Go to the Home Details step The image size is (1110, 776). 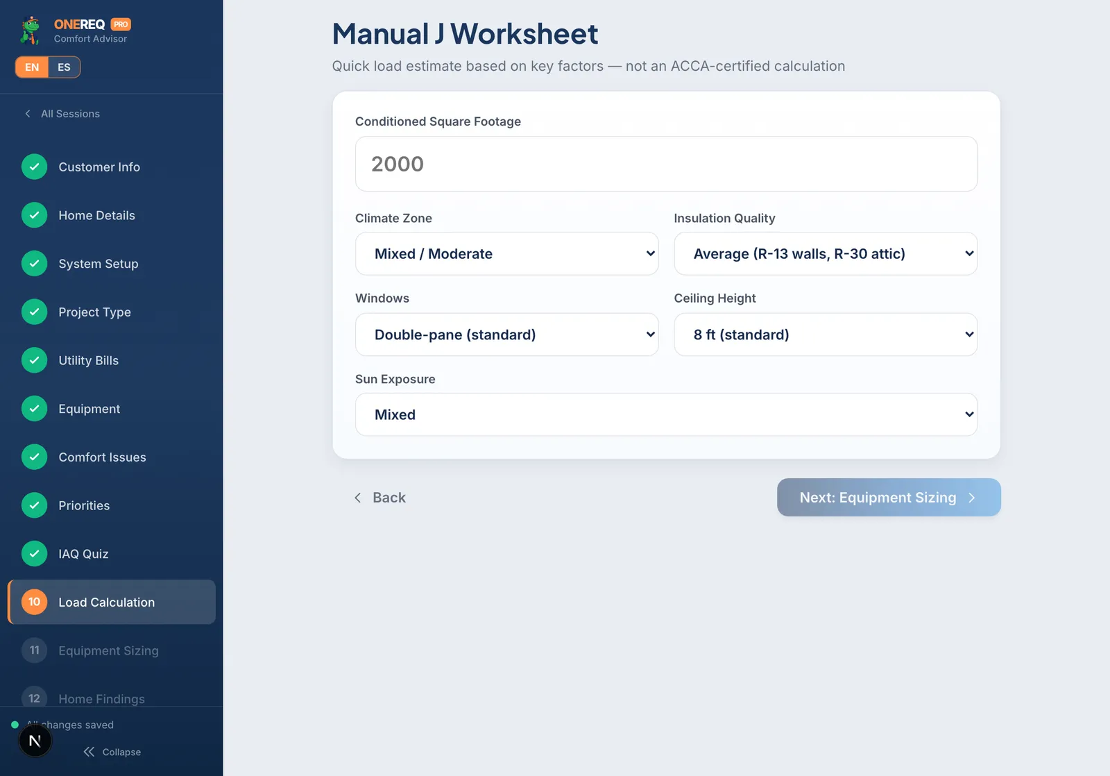click(x=112, y=215)
